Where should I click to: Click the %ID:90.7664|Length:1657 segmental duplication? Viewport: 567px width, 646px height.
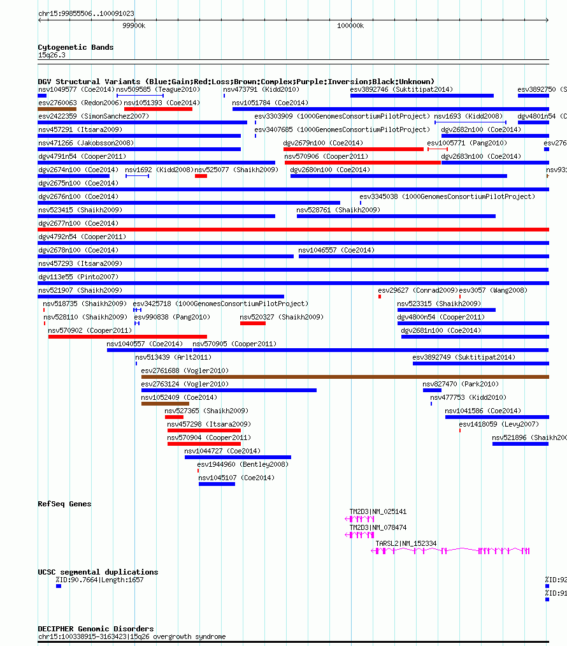59,586
